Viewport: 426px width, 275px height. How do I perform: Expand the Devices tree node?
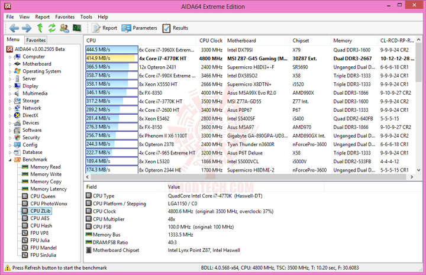point(10,123)
